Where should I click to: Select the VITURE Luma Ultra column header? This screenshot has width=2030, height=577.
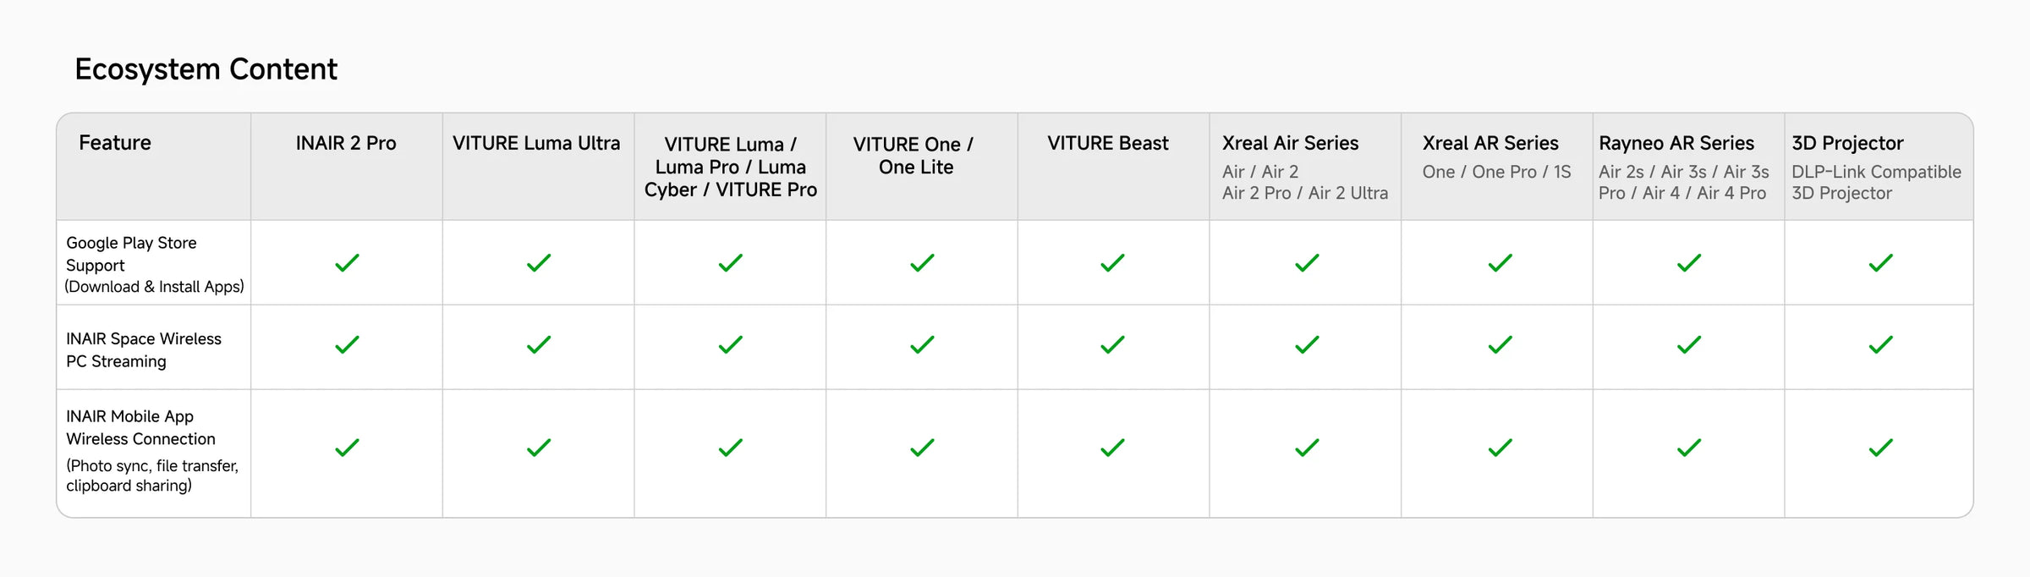click(x=536, y=143)
